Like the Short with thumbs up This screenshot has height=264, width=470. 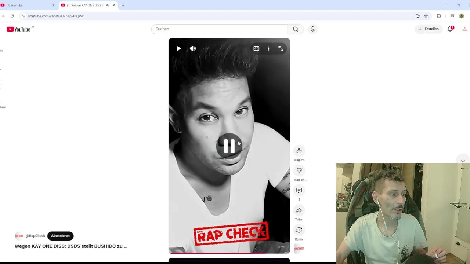click(x=299, y=151)
